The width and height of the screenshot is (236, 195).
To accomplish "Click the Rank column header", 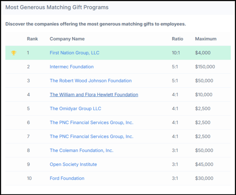I will [x=32, y=39].
